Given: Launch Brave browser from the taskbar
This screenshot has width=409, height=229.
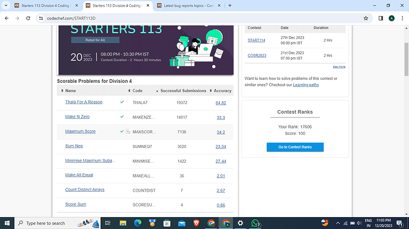Looking at the screenshot, I should tap(196, 223).
